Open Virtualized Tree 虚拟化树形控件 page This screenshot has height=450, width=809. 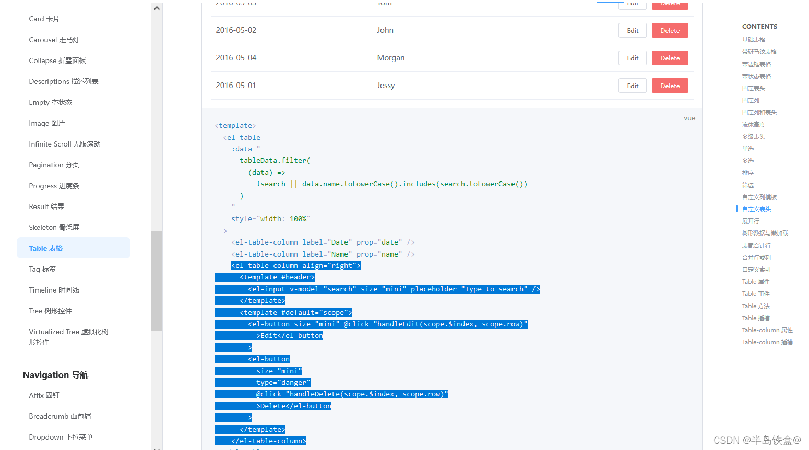coord(69,337)
